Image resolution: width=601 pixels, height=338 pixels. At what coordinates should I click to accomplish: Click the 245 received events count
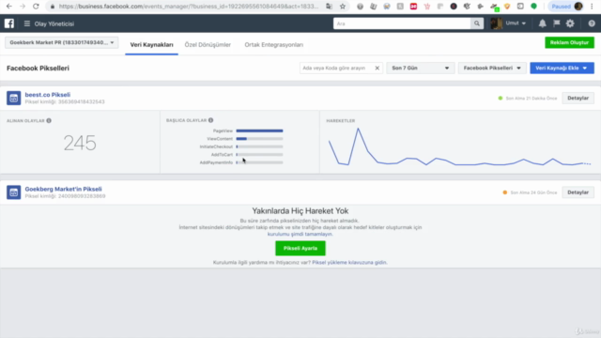[80, 143]
